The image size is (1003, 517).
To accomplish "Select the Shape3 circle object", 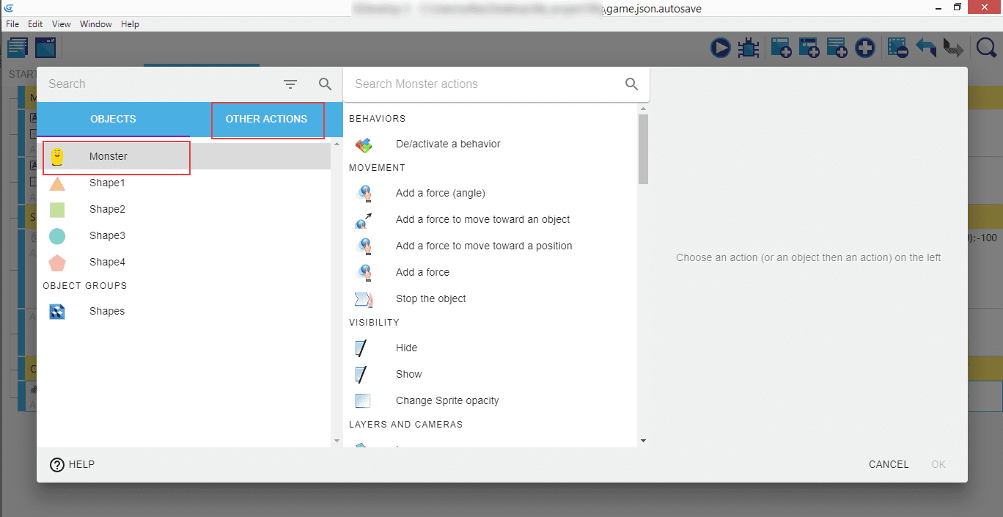I will [x=107, y=235].
